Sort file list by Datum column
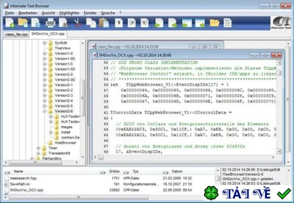Image resolution: width=294 pixels, height=203 pixels. coord(177,171)
